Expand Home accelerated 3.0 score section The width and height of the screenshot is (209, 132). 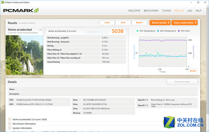click(x=9, y=119)
